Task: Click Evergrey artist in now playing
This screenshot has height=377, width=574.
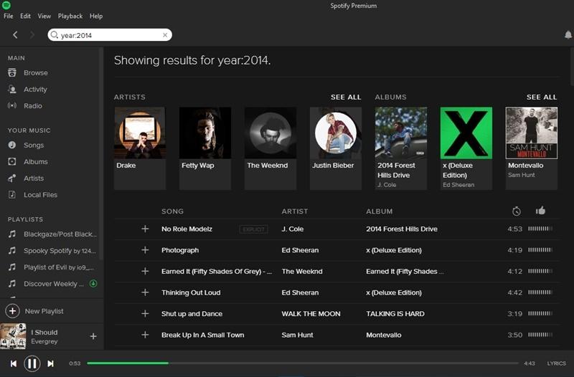Action: click(44, 341)
